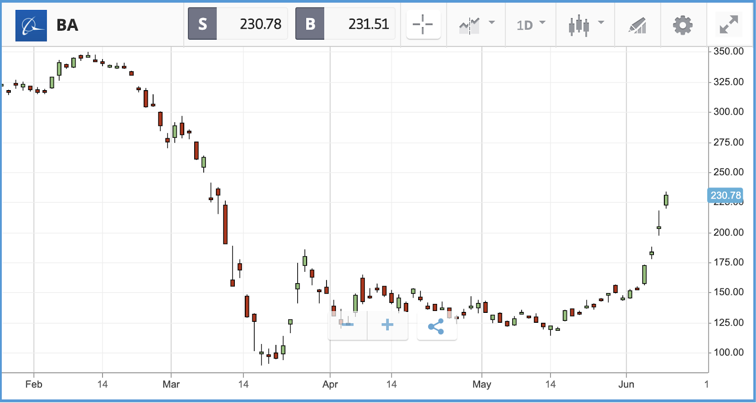Viewport: 756px width, 403px height.
Task: Click the buy price 231.51 beside B
Action: [x=369, y=24]
